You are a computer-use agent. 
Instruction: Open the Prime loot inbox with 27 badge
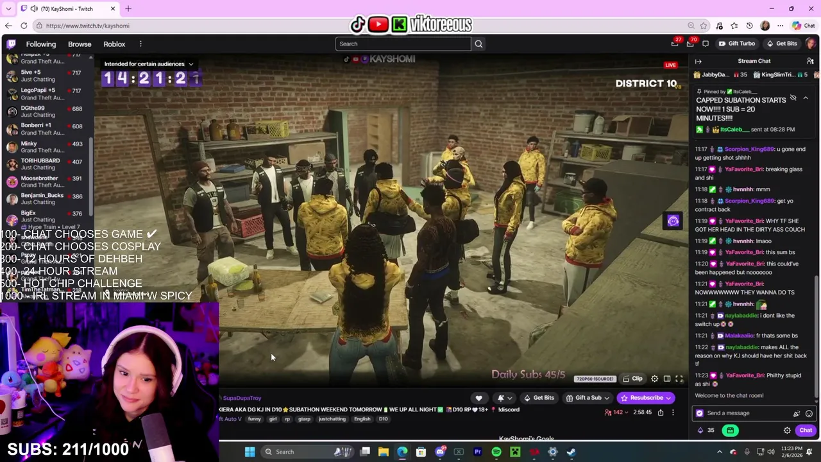(675, 44)
